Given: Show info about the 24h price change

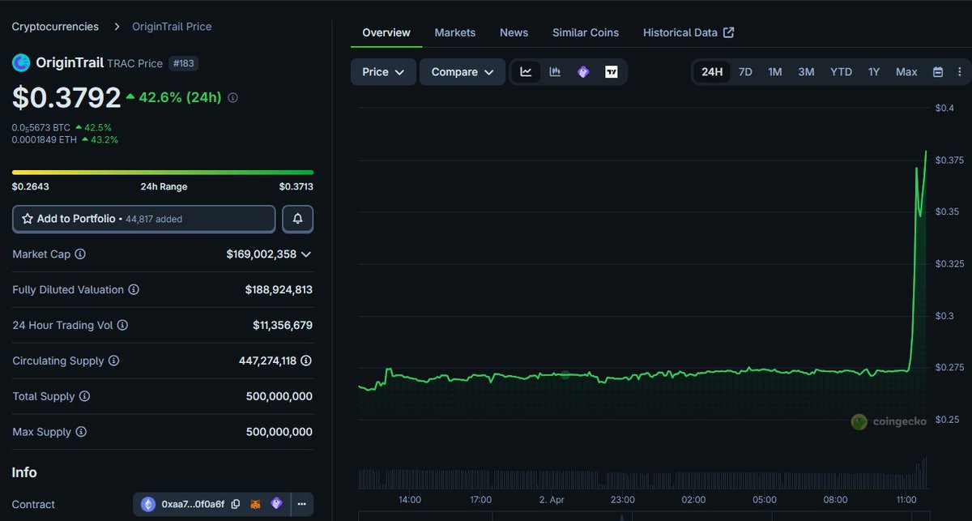Looking at the screenshot, I should click(x=233, y=98).
